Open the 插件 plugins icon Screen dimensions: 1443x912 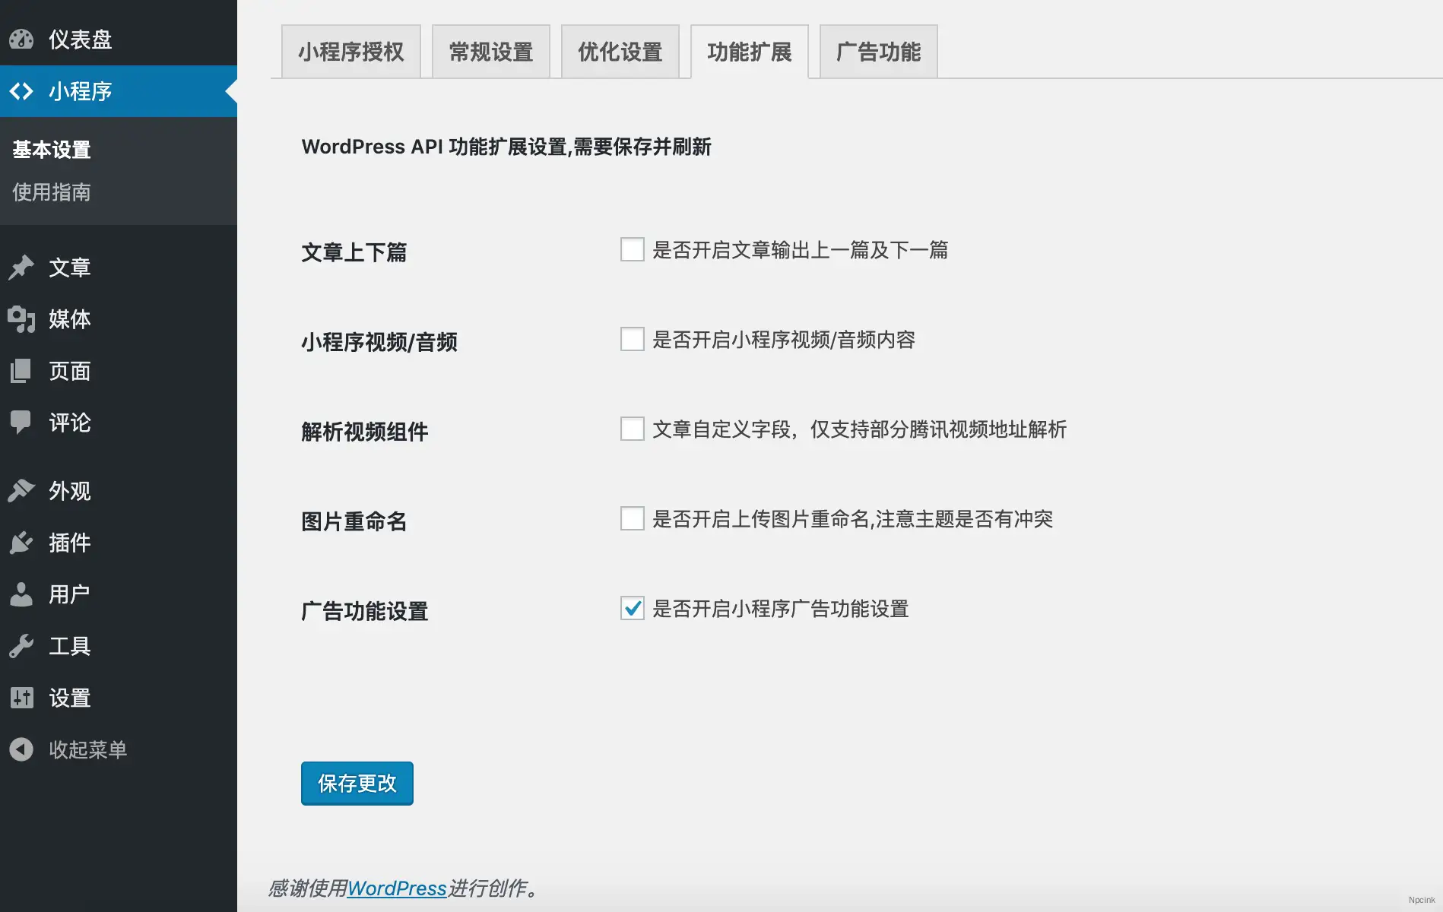[x=22, y=543]
